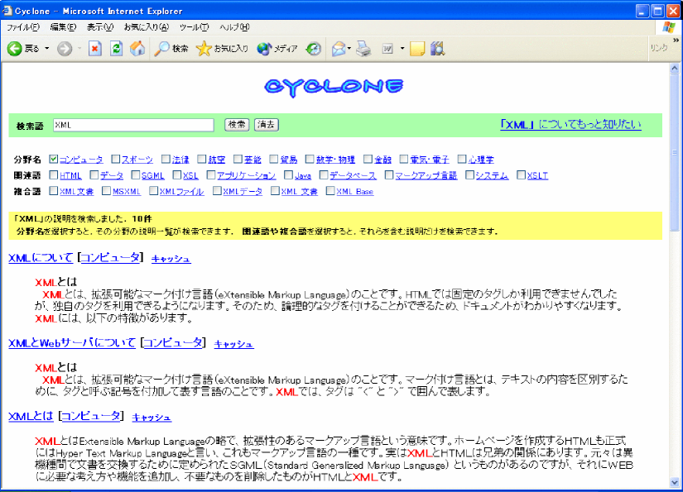
Task: Check the 法律 field checkbox
Action: (166, 159)
